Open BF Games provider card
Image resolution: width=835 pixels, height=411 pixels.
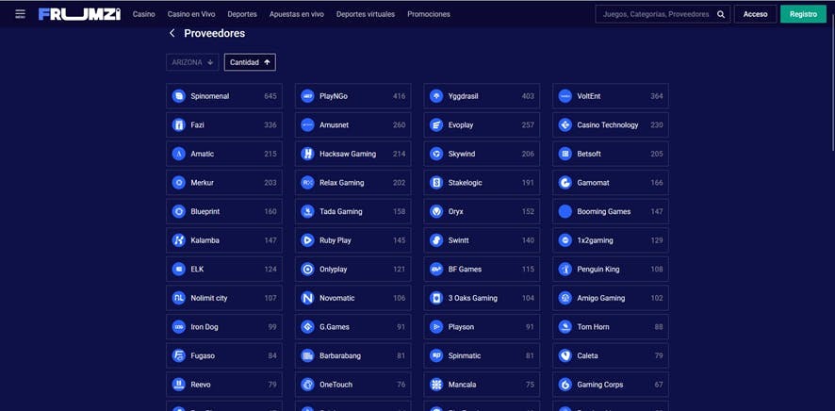[x=482, y=269]
